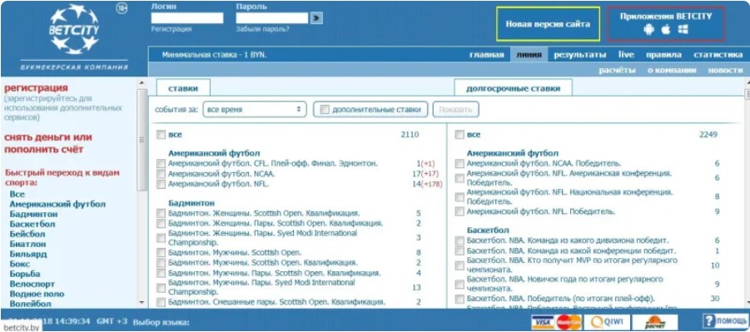Open правила menu item
Image resolution: width=750 pixels, height=332 pixels.
tap(663, 55)
